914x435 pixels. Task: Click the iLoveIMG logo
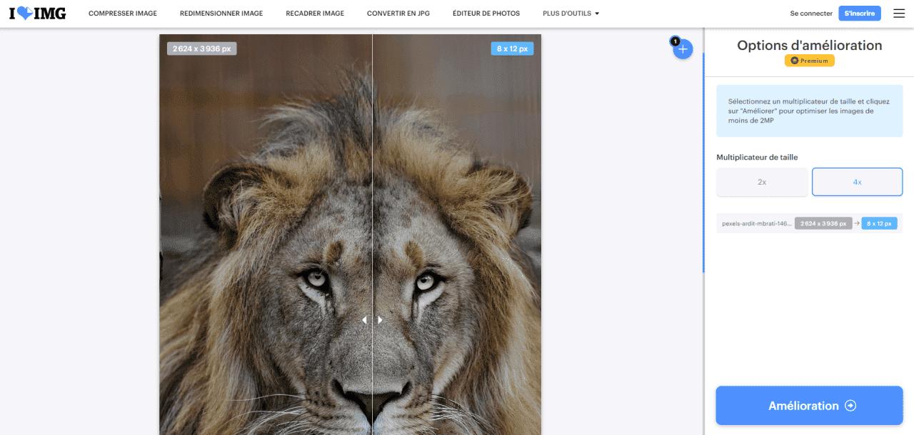38,13
